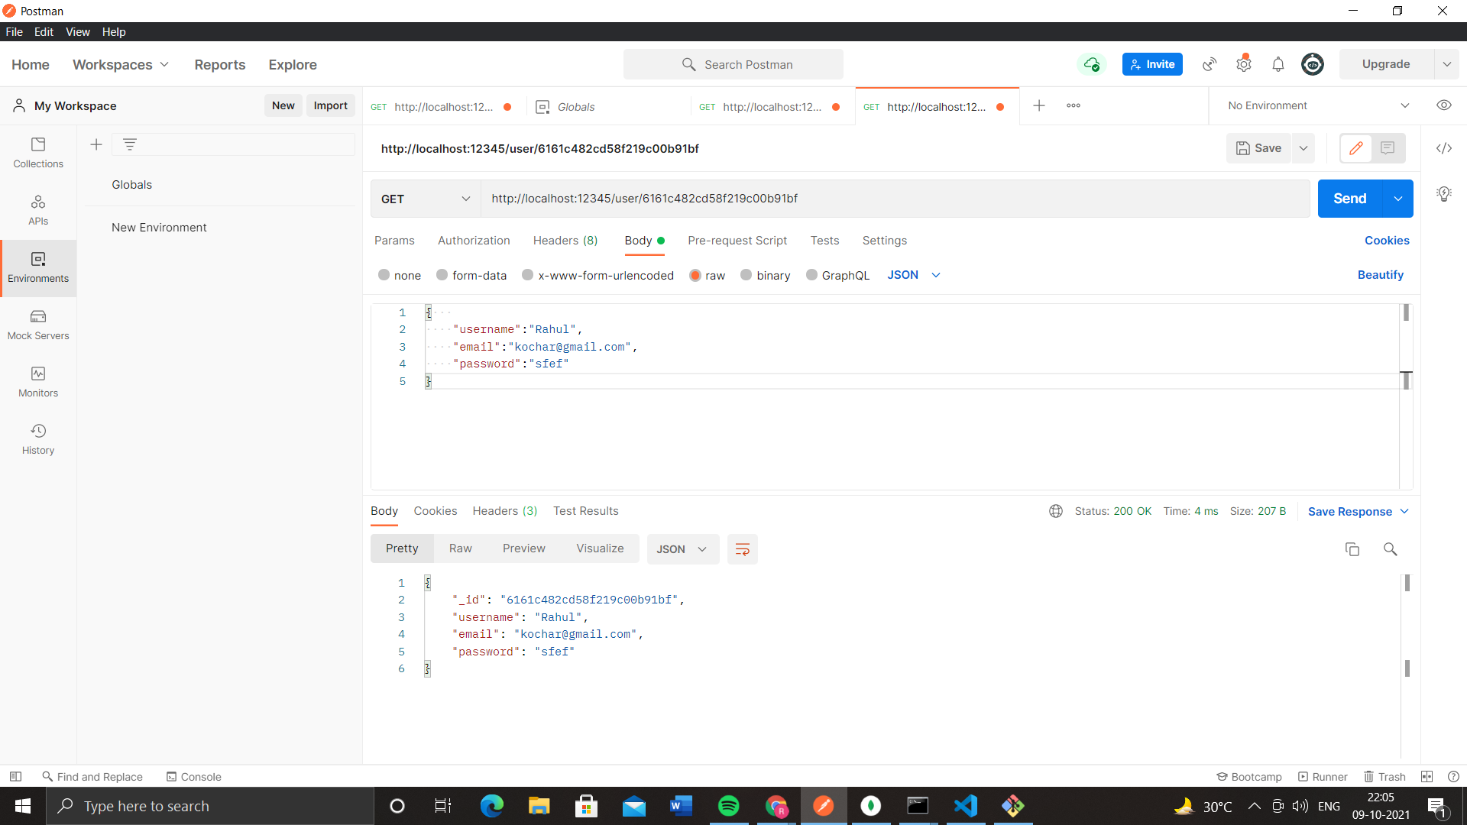Search the response body with magnifier icon
The height and width of the screenshot is (825, 1467).
click(1391, 549)
